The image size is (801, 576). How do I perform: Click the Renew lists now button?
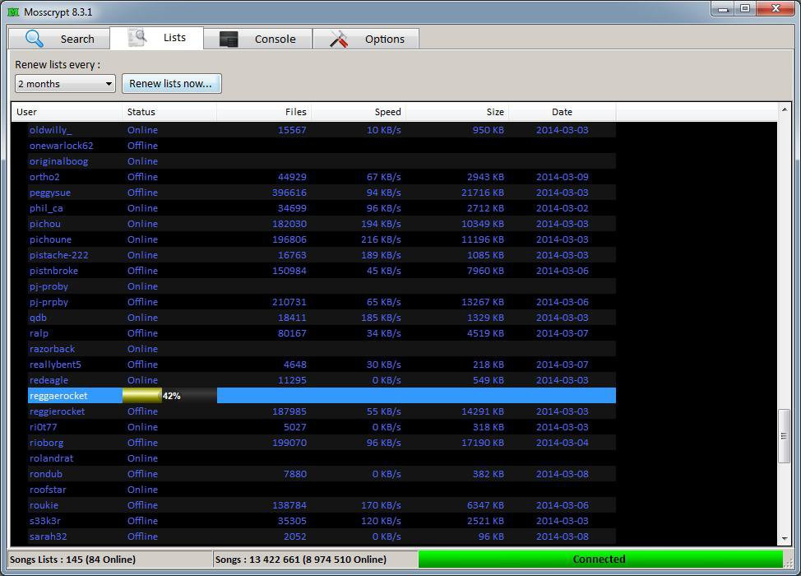pyautogui.click(x=171, y=83)
